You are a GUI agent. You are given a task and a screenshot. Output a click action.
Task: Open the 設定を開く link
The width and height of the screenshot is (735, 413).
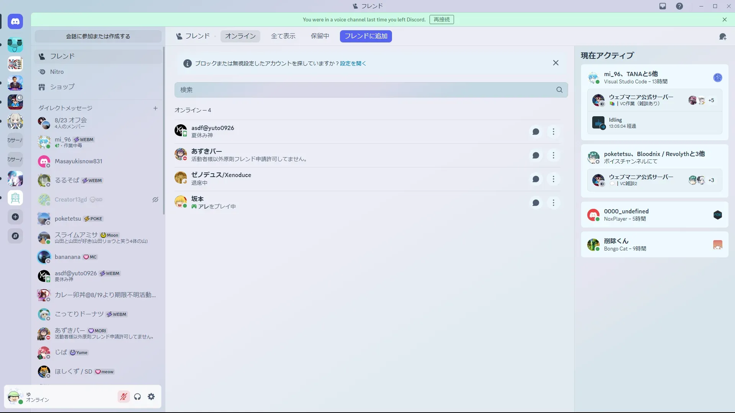click(353, 63)
